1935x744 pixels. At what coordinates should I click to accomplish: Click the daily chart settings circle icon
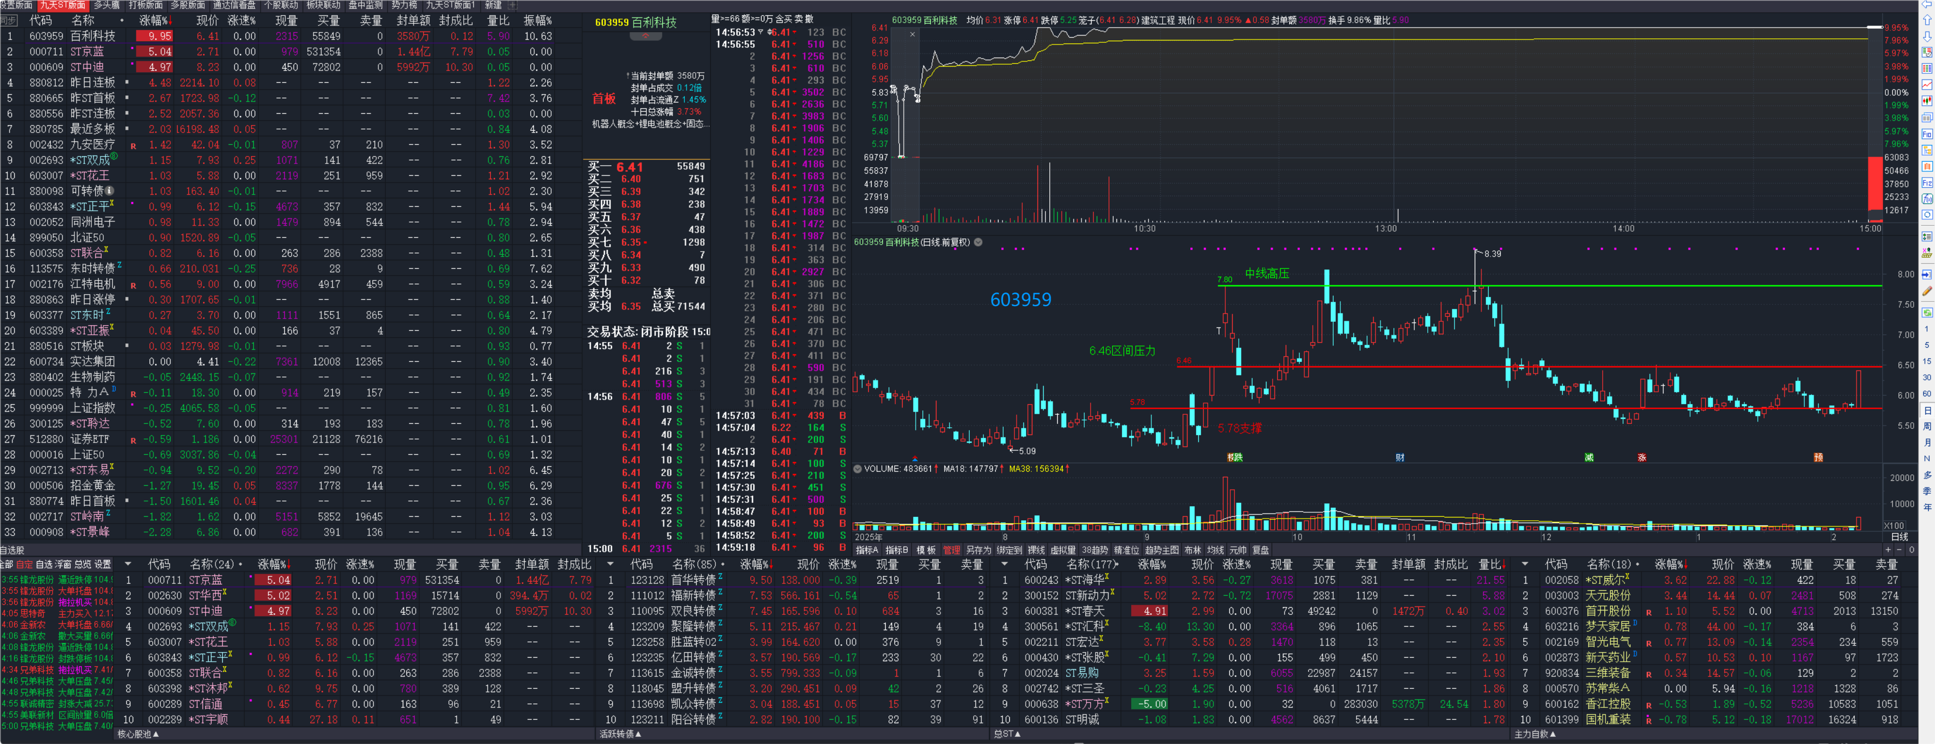coord(978,242)
